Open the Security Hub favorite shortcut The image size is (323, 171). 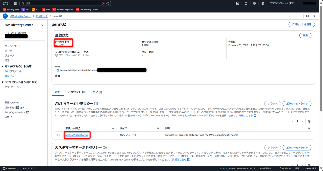point(11,9)
